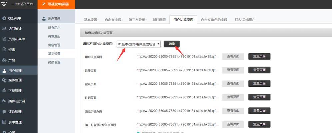
Task: Click 重置页面 for 第三方登录补全信息页面
Action: pos(259,124)
